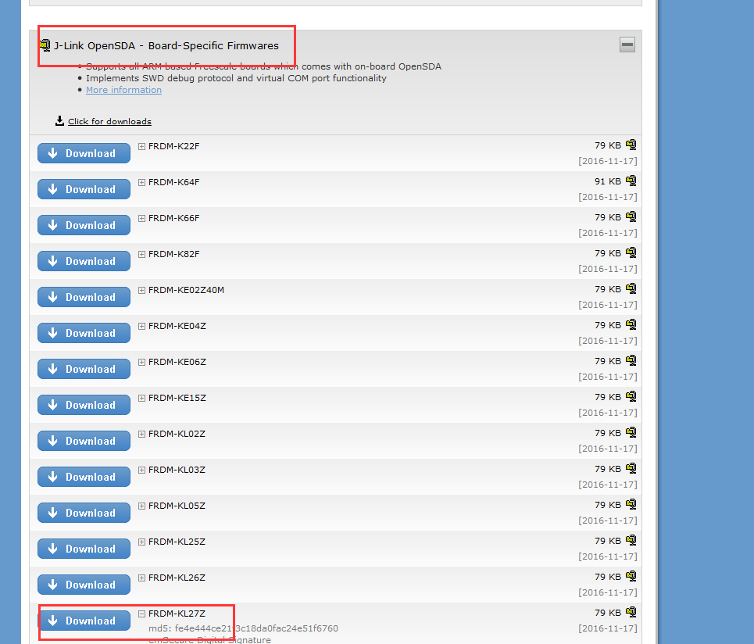Download the FRDM-KE02Z40M firmware
754x644 pixels.
pyautogui.click(x=84, y=297)
